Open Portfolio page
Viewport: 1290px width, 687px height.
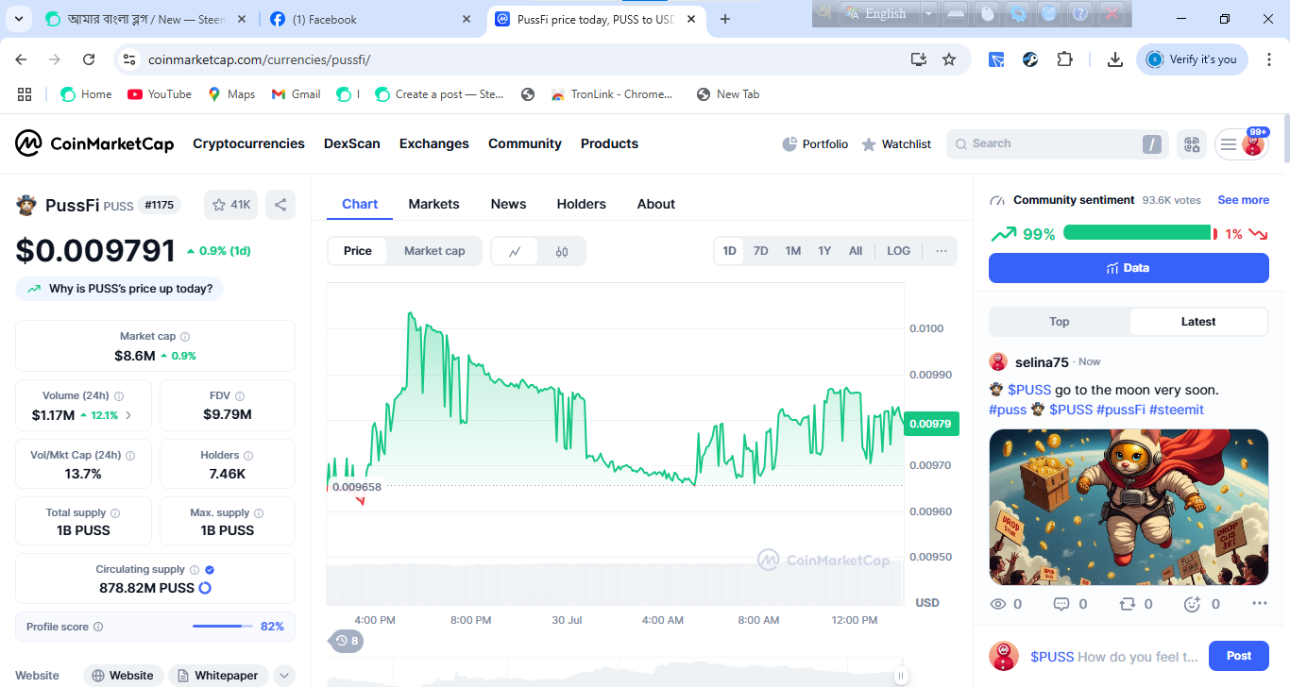click(815, 144)
